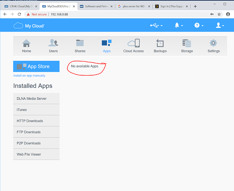The image size is (234, 191).
Task: Go forward in browser history
Action: [x=12, y=14]
